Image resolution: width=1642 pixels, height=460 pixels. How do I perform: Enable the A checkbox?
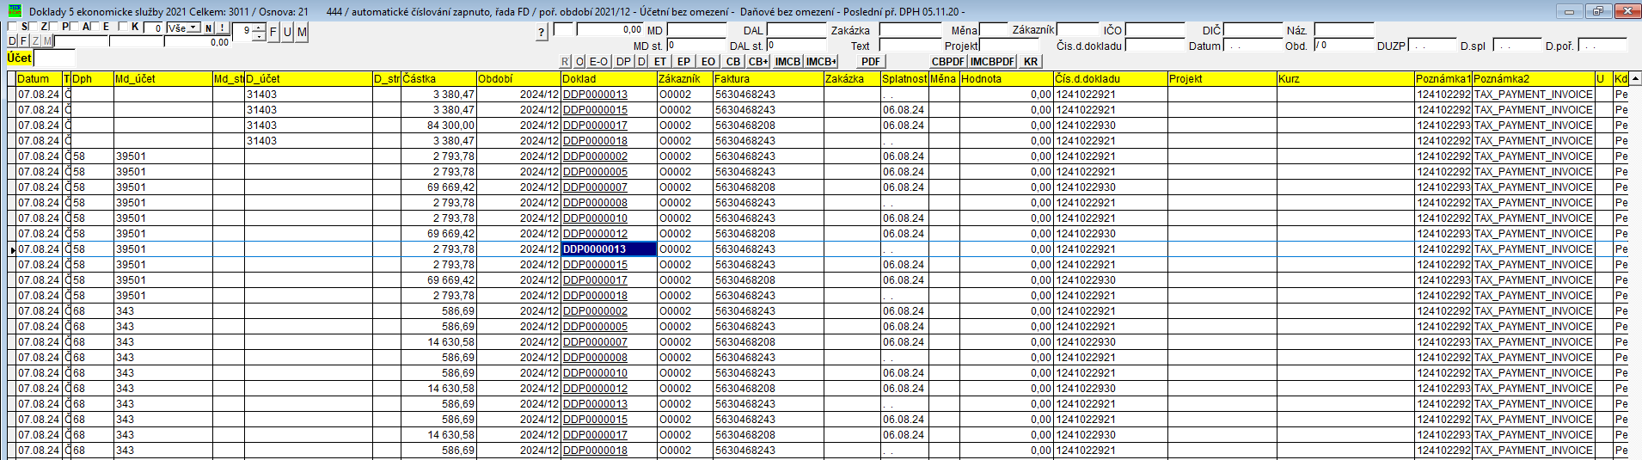[75, 27]
